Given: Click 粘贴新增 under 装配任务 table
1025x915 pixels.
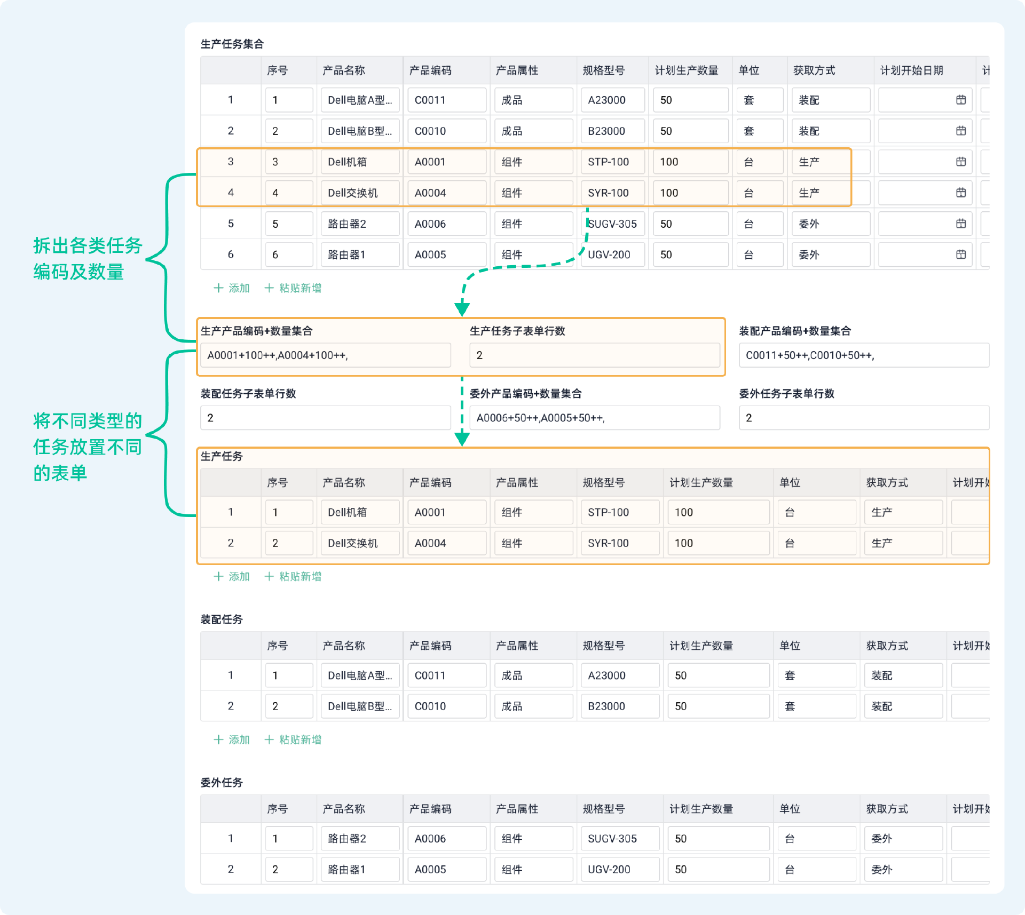Looking at the screenshot, I should coord(293,739).
